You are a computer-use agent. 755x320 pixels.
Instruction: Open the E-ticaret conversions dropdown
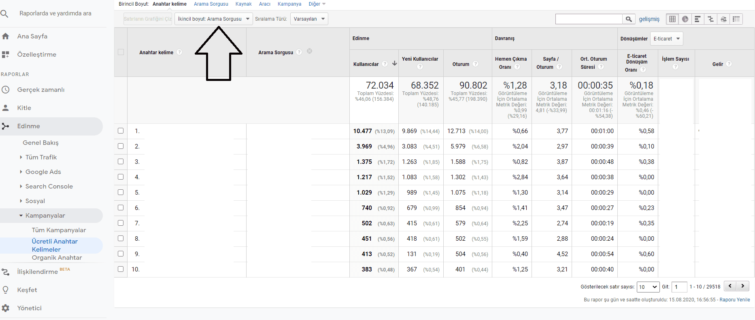click(666, 39)
